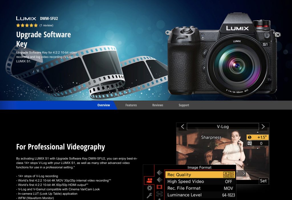Open the Reviews tab
The width and height of the screenshot is (292, 200).
point(157,105)
